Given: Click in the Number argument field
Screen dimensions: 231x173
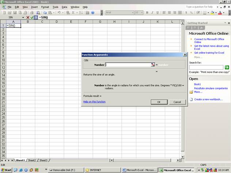Looking at the screenshot, I should tap(128, 65).
